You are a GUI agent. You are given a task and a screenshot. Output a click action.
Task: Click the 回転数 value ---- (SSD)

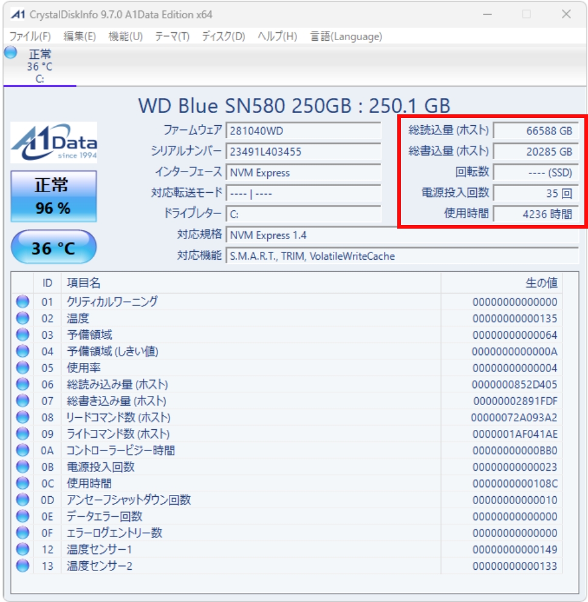point(535,172)
